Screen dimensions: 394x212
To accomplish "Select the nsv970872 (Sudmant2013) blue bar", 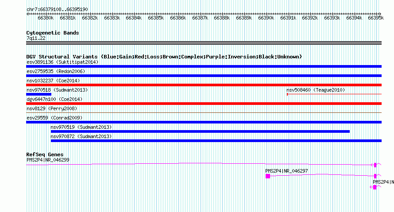I will pyautogui.click(x=216, y=141).
